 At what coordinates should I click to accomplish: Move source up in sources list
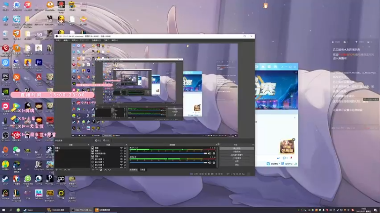[x=105, y=170]
